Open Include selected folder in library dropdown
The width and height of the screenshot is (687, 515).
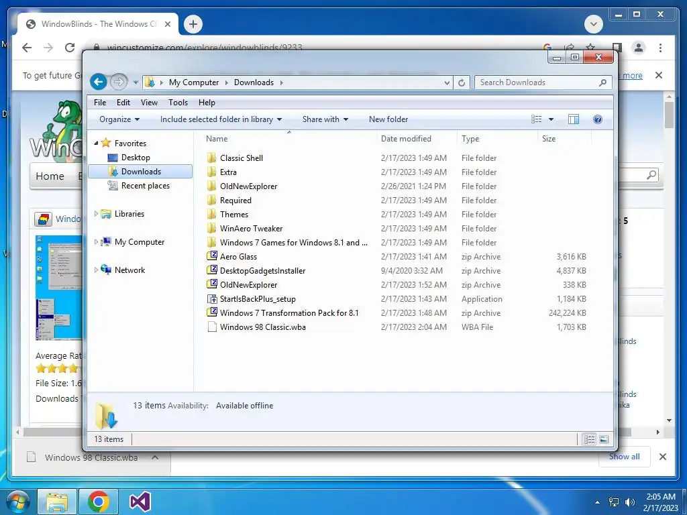221,119
